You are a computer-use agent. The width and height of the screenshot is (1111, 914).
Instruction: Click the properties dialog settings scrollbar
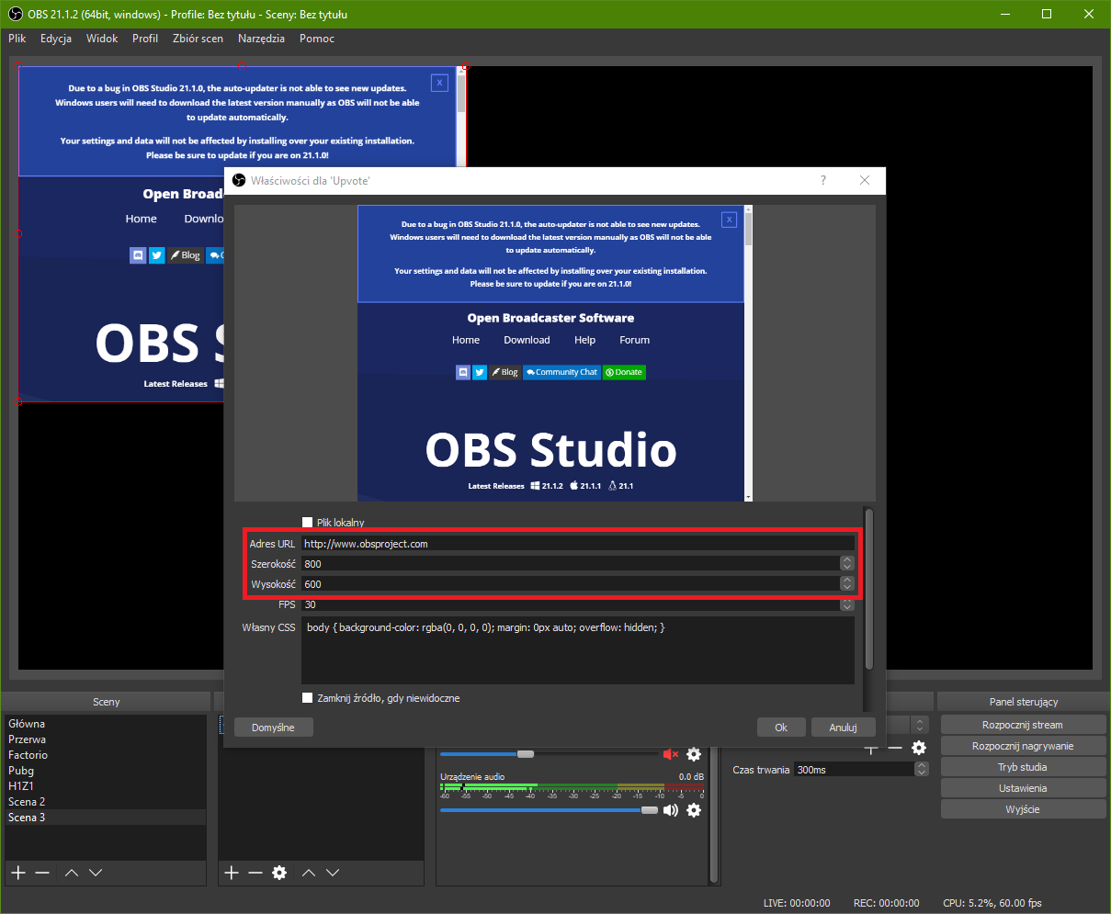869,589
